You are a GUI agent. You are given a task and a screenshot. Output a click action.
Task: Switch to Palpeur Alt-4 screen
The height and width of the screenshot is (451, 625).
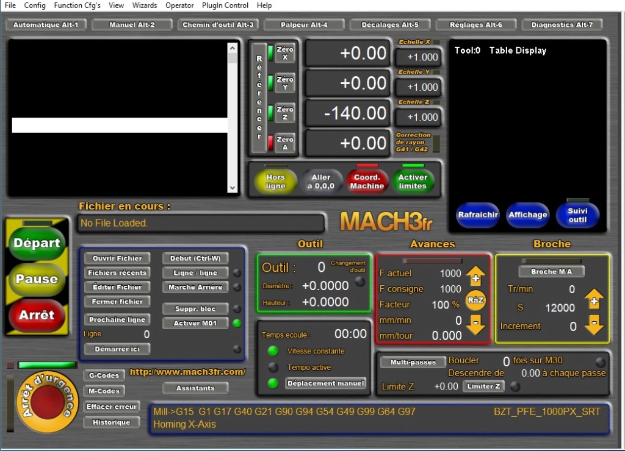[x=304, y=24]
